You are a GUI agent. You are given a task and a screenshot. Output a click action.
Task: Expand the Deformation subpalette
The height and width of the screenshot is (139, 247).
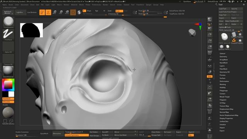pyautogui.click(x=224, y=81)
